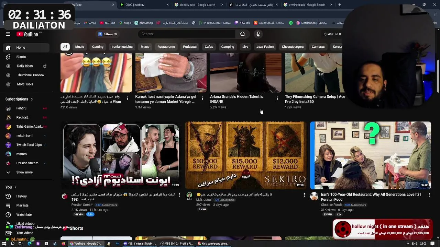Open options menu for Persian Stream video
This screenshot has height=247, width=440.
coord(179,195)
